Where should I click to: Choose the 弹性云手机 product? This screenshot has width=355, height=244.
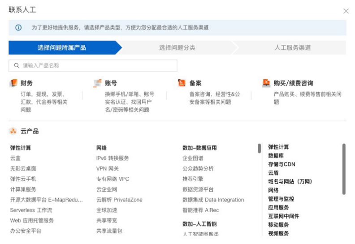tap(23, 179)
